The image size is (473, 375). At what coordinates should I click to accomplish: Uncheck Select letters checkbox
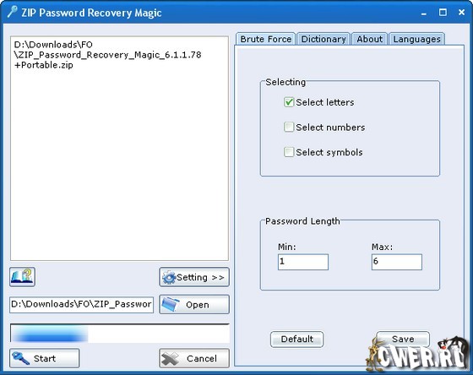pos(289,102)
